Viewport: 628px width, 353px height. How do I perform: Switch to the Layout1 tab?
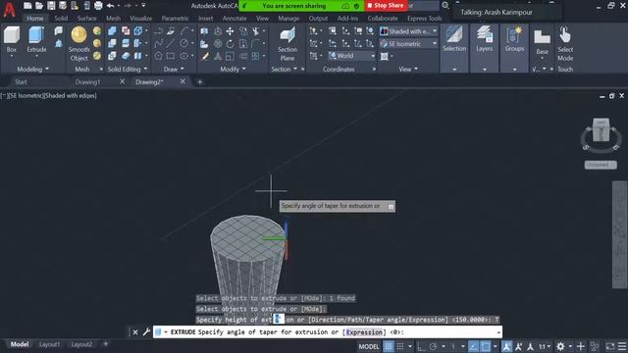[49, 344]
